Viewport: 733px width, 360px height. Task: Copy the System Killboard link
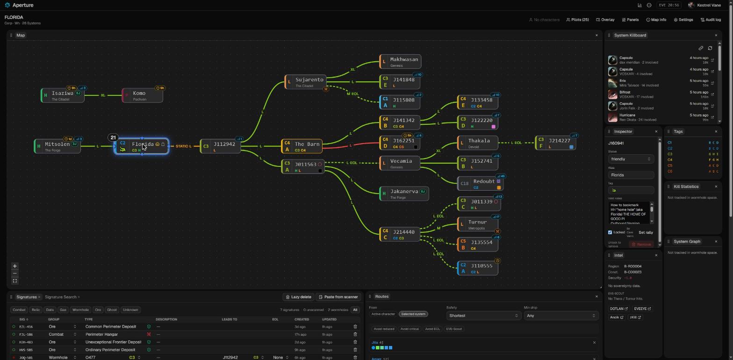(x=701, y=48)
